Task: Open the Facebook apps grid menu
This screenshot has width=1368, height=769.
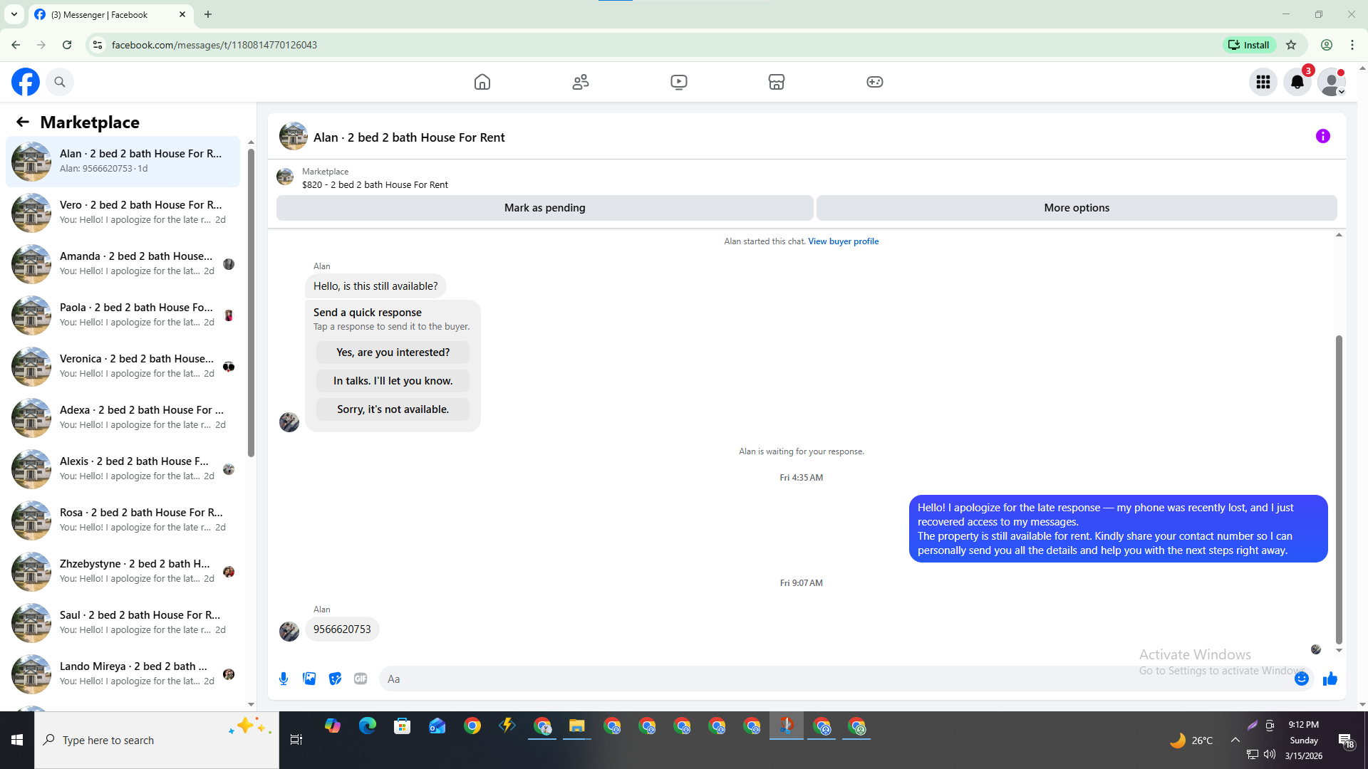Action: click(1263, 82)
